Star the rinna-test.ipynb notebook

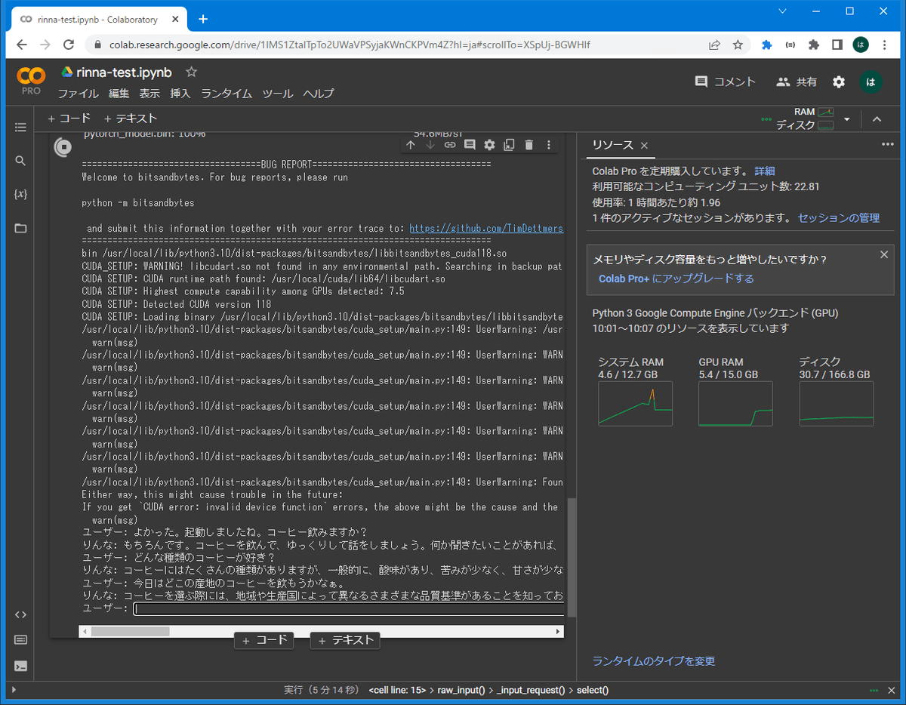click(191, 72)
